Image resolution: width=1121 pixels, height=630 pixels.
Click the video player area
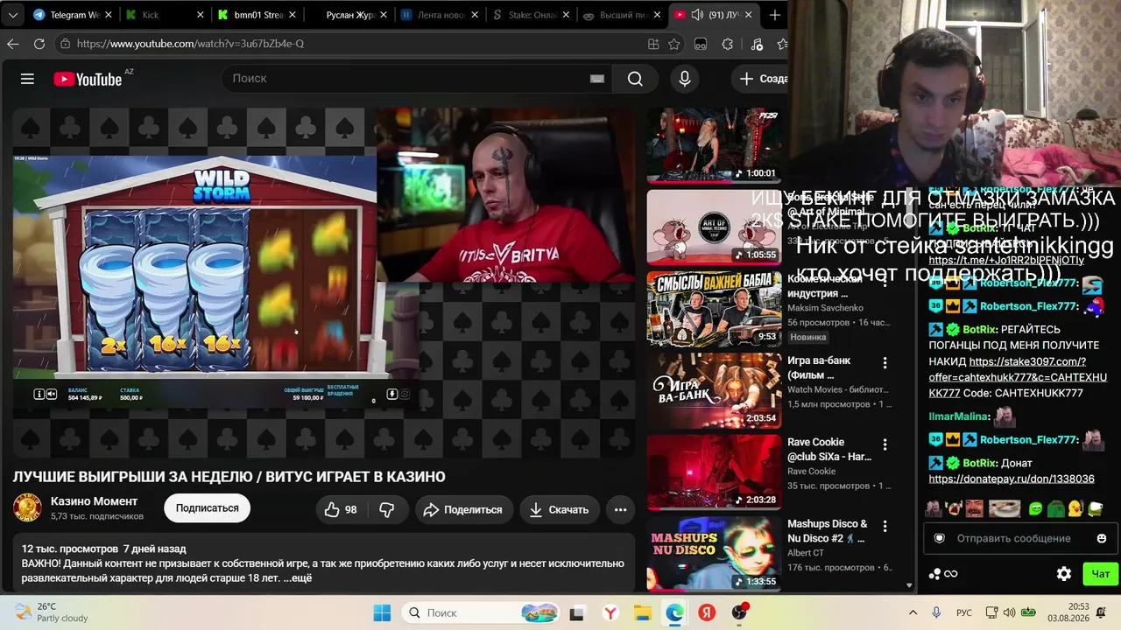point(324,282)
